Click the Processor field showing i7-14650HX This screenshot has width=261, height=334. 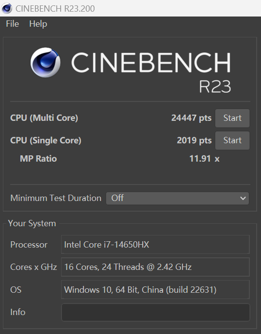(x=155, y=245)
